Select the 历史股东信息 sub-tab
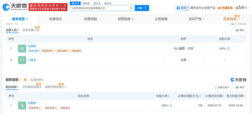The width and height of the screenshot is (252, 114). (x=32, y=87)
